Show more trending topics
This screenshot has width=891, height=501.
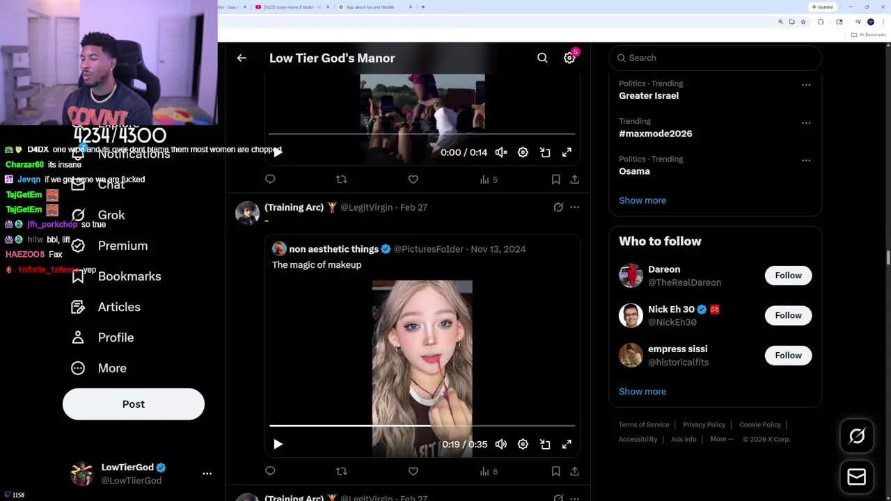[x=642, y=200]
